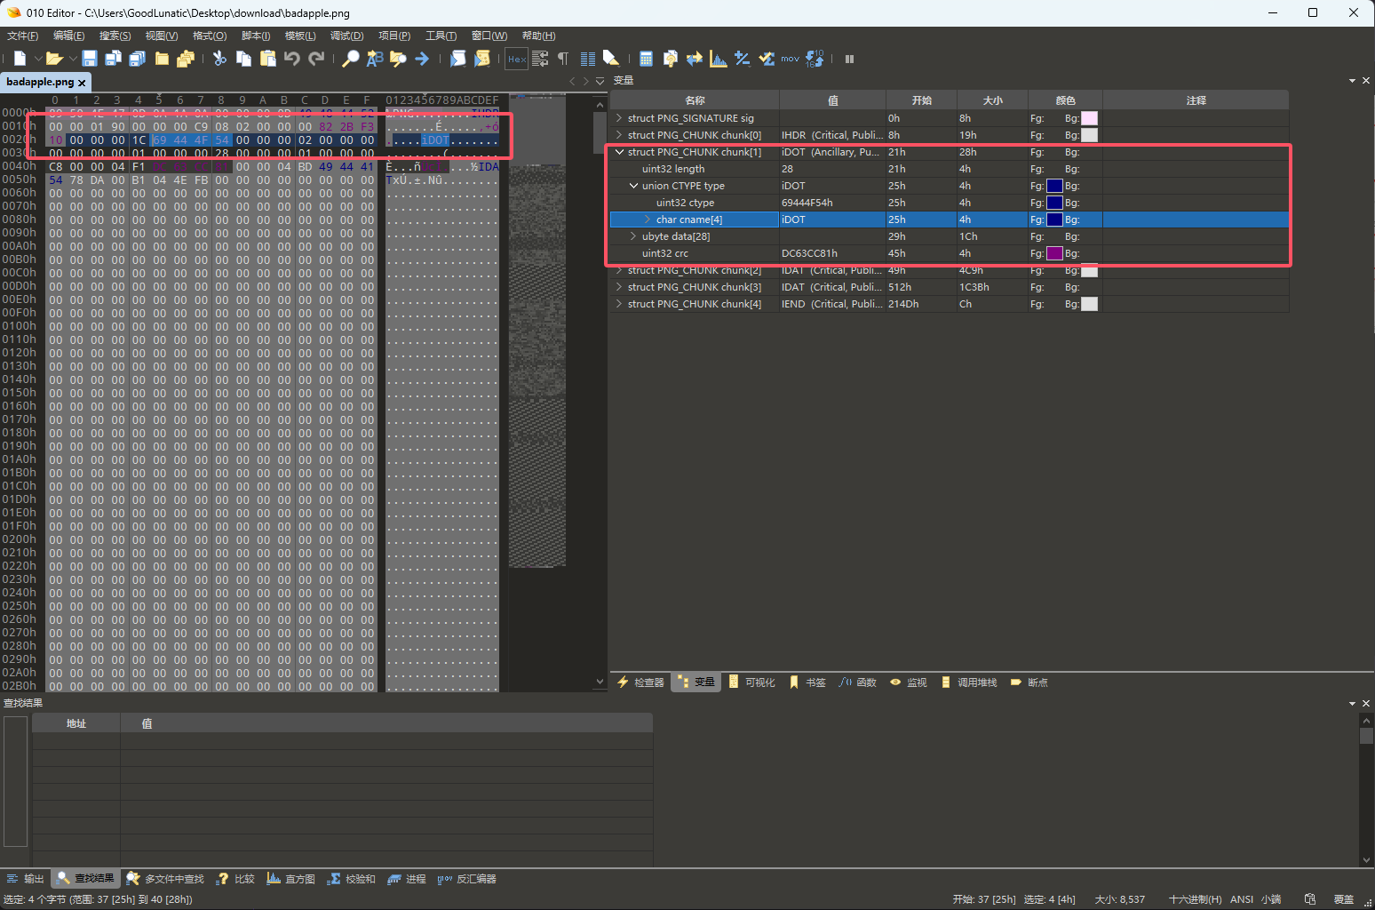Sort by the 名称 column header
The height and width of the screenshot is (910, 1375).
(x=695, y=100)
